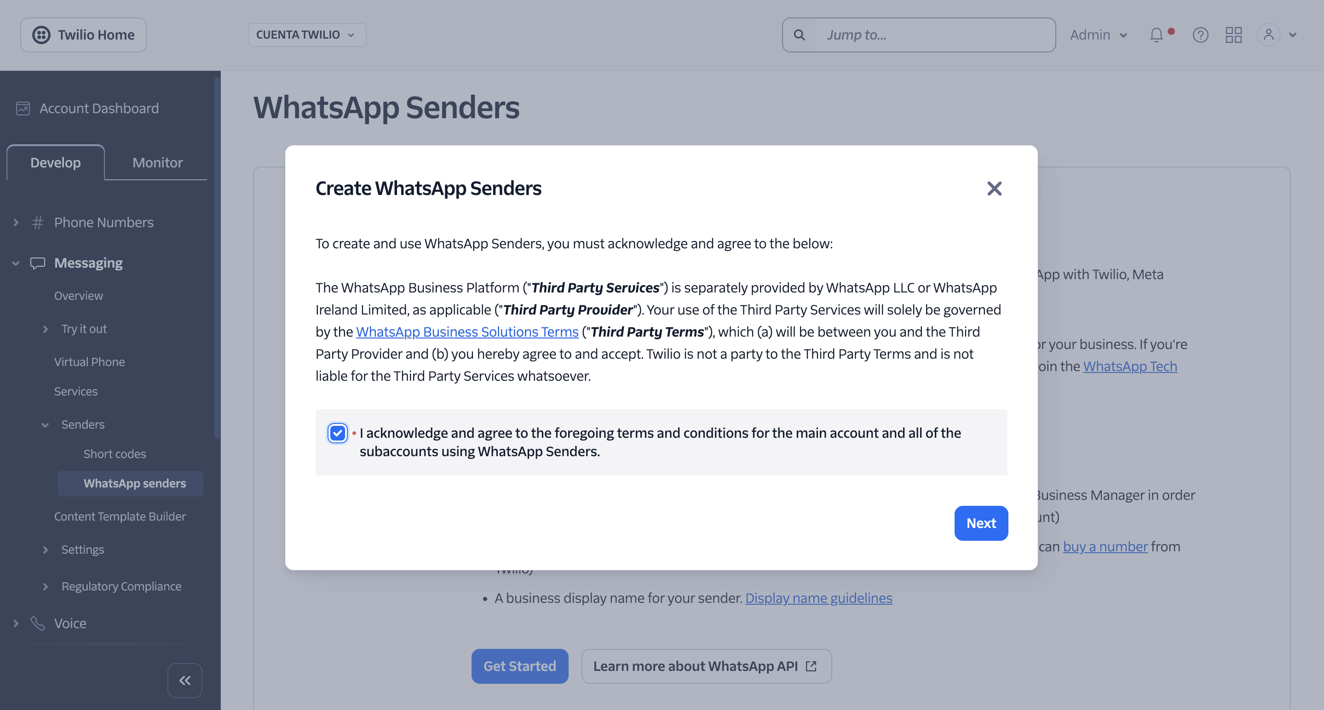The width and height of the screenshot is (1324, 710).
Task: Close the Create WhatsApp Senders dialog
Action: (994, 189)
